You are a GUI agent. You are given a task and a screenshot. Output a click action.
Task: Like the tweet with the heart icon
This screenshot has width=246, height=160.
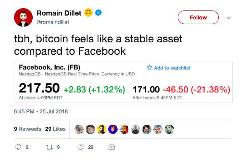(x=81, y=148)
